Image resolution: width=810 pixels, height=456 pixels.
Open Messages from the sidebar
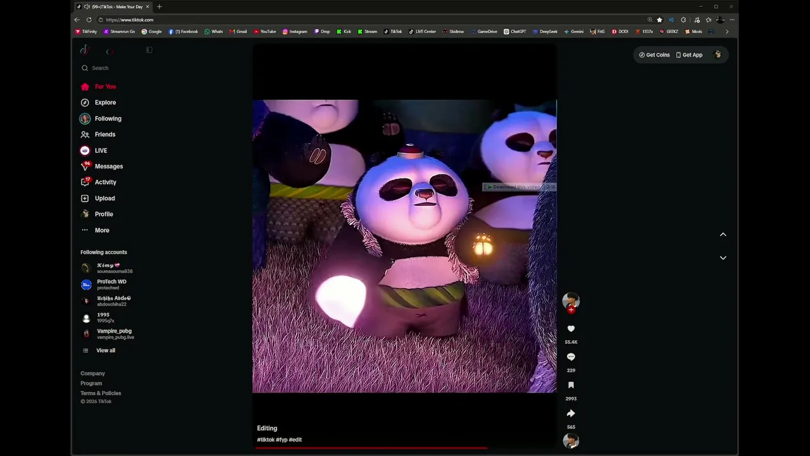coord(102,167)
